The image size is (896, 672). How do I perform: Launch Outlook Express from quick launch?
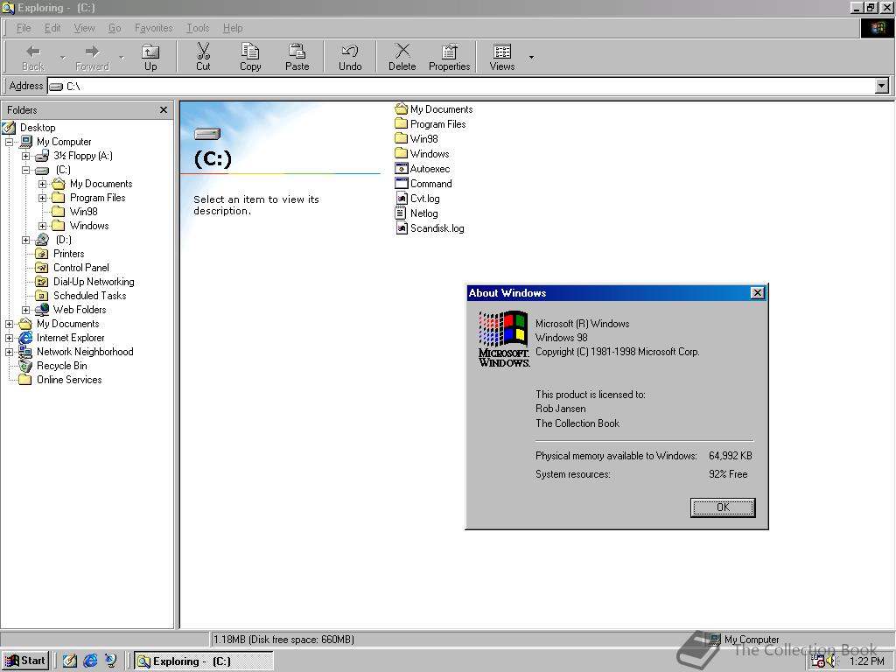110,661
